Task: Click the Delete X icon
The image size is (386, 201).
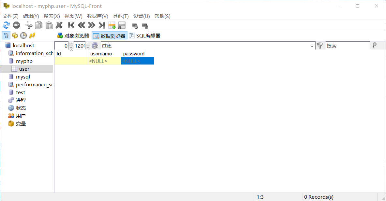Action: click(x=59, y=25)
